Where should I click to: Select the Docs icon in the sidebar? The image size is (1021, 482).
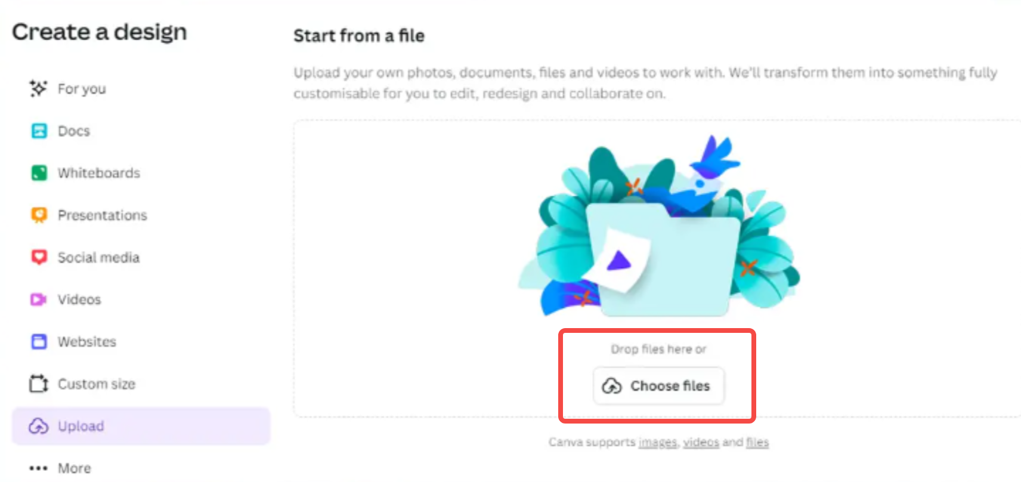[38, 131]
